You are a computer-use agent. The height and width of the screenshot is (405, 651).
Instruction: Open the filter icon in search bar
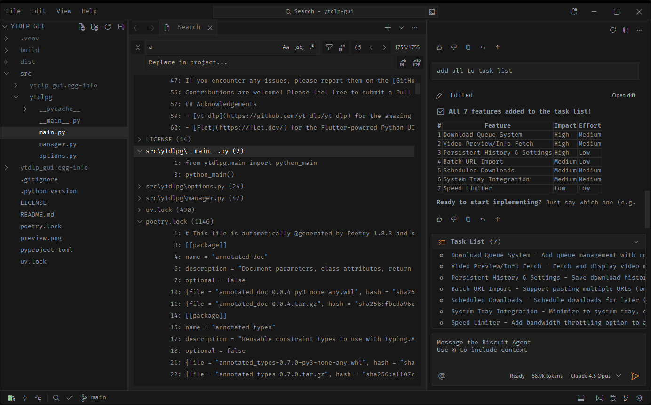click(329, 47)
